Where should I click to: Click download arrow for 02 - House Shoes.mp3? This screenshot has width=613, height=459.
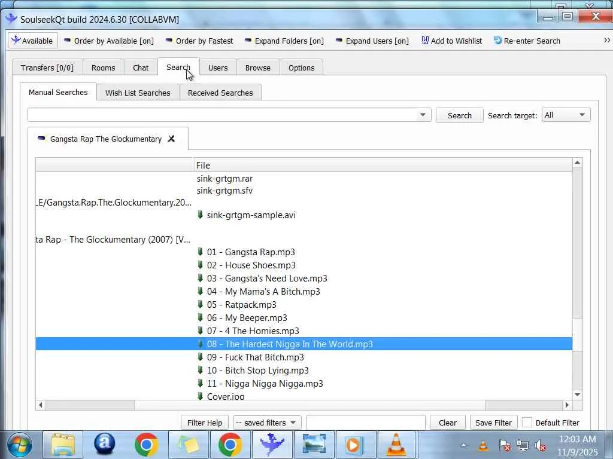(x=200, y=265)
